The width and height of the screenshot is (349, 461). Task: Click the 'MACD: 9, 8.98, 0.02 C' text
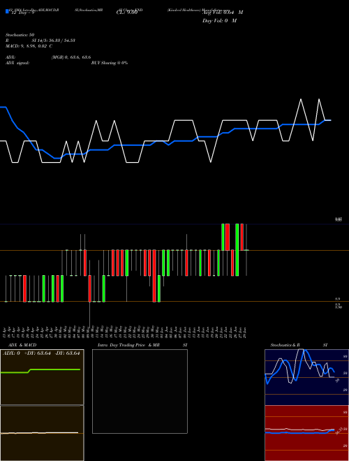29,46
